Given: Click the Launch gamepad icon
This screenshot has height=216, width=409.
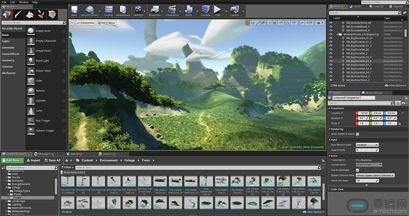Looking at the screenshot, I should [x=234, y=11].
